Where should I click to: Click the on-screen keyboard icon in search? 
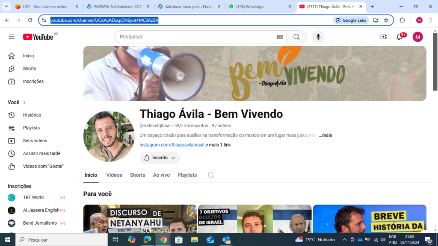280,37
